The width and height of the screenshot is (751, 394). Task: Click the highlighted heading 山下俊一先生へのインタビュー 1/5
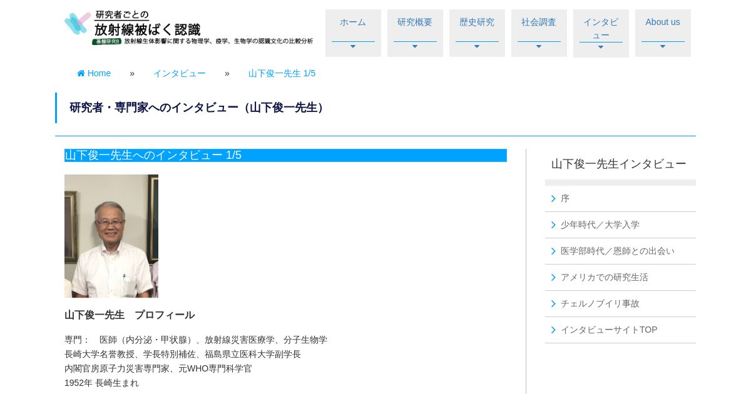click(285, 155)
